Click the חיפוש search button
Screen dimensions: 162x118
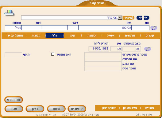coord(128,18)
